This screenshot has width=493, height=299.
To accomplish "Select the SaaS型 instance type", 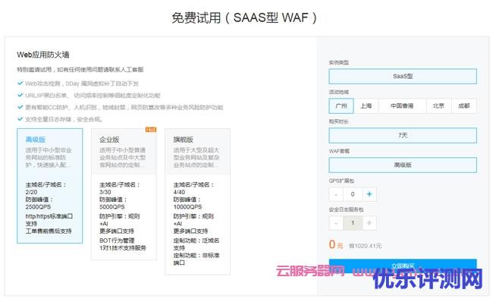I will click(403, 76).
